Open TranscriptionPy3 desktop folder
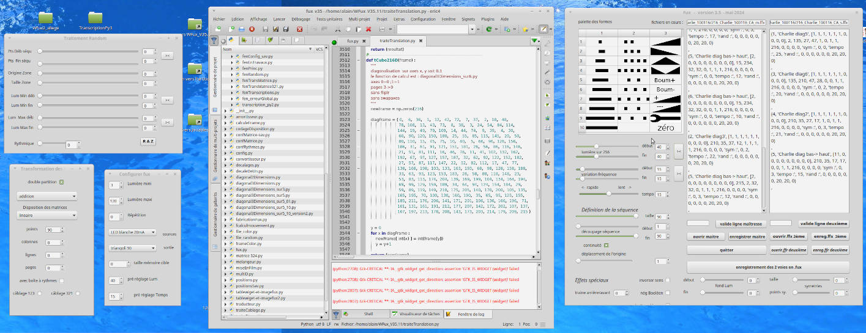866x333 pixels. click(x=95, y=21)
